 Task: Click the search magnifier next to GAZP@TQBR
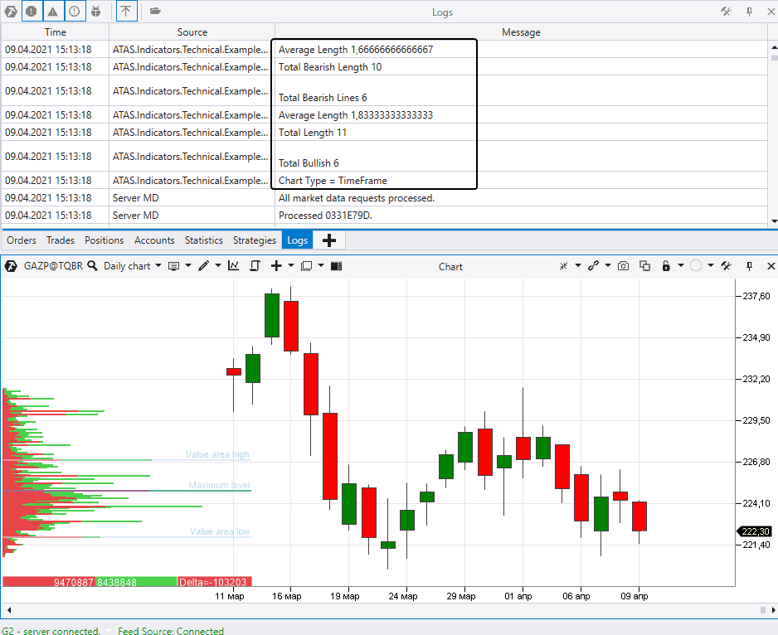click(x=93, y=266)
